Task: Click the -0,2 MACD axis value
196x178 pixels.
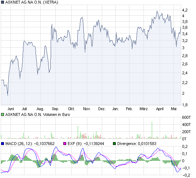Action: click(186, 175)
